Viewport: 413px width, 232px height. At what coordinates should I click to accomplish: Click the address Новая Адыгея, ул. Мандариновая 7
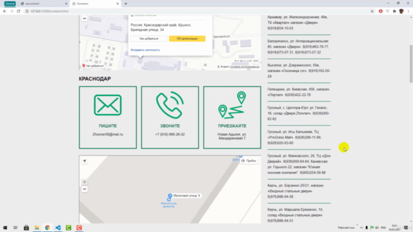[232, 136]
